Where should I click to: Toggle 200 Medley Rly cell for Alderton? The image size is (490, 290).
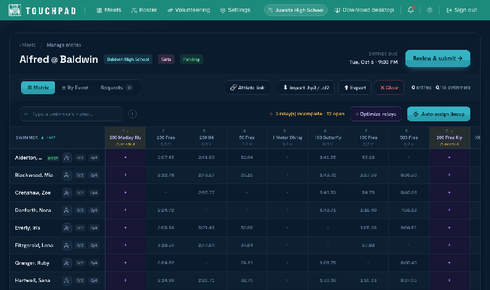point(125,158)
